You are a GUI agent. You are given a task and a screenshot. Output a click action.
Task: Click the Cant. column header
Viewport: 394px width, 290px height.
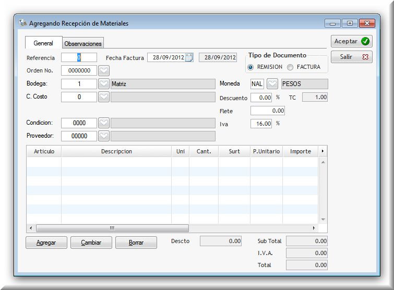click(x=204, y=151)
